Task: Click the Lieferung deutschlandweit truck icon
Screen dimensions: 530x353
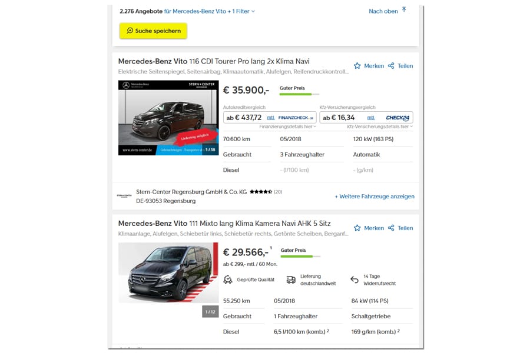Action: tap(291, 279)
